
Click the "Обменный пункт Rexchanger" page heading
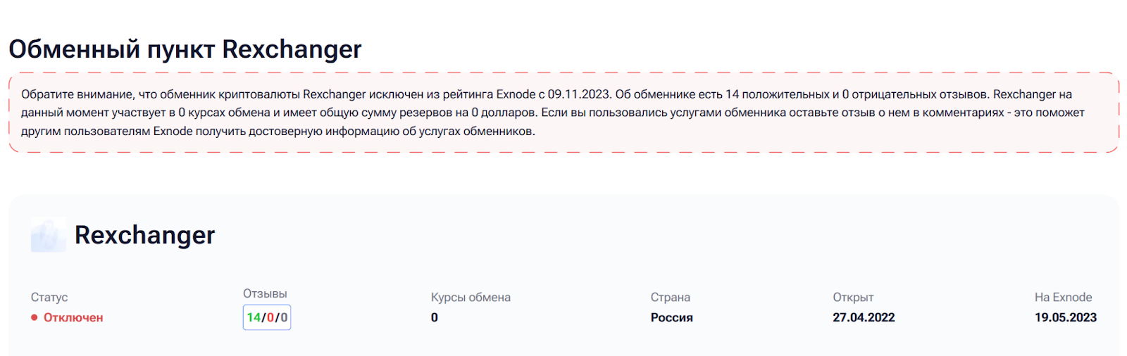185,49
